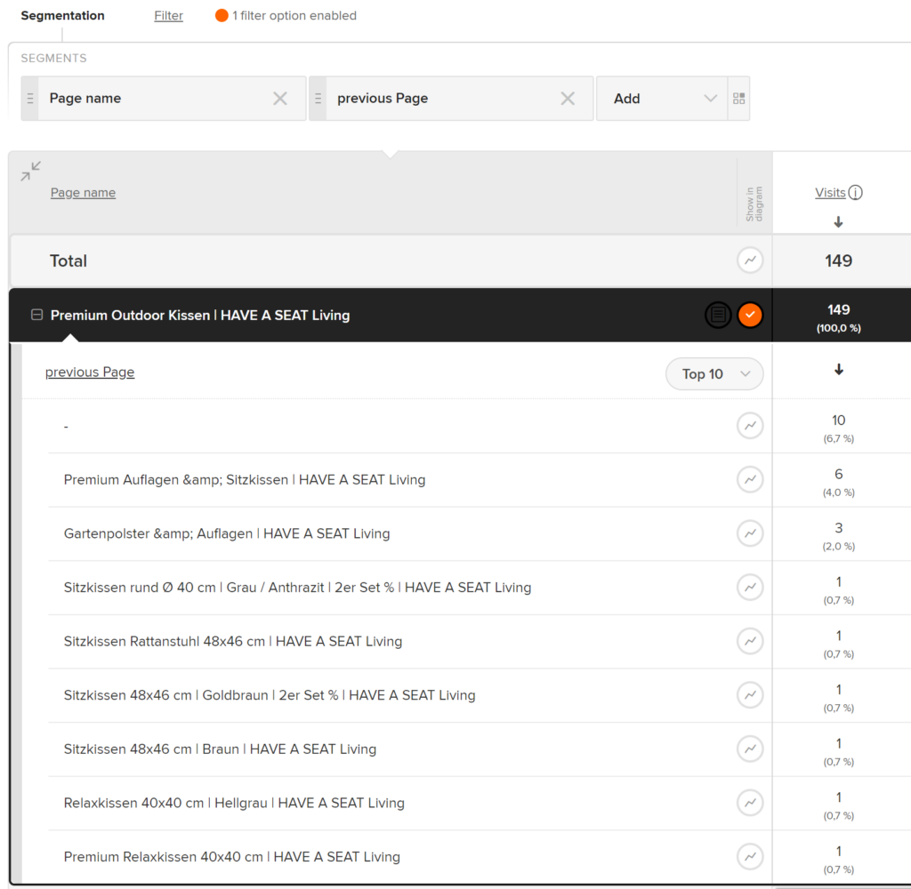
Task: Select 'Sitzkissen rund Ø 40 cm' row text
Action: click(297, 588)
